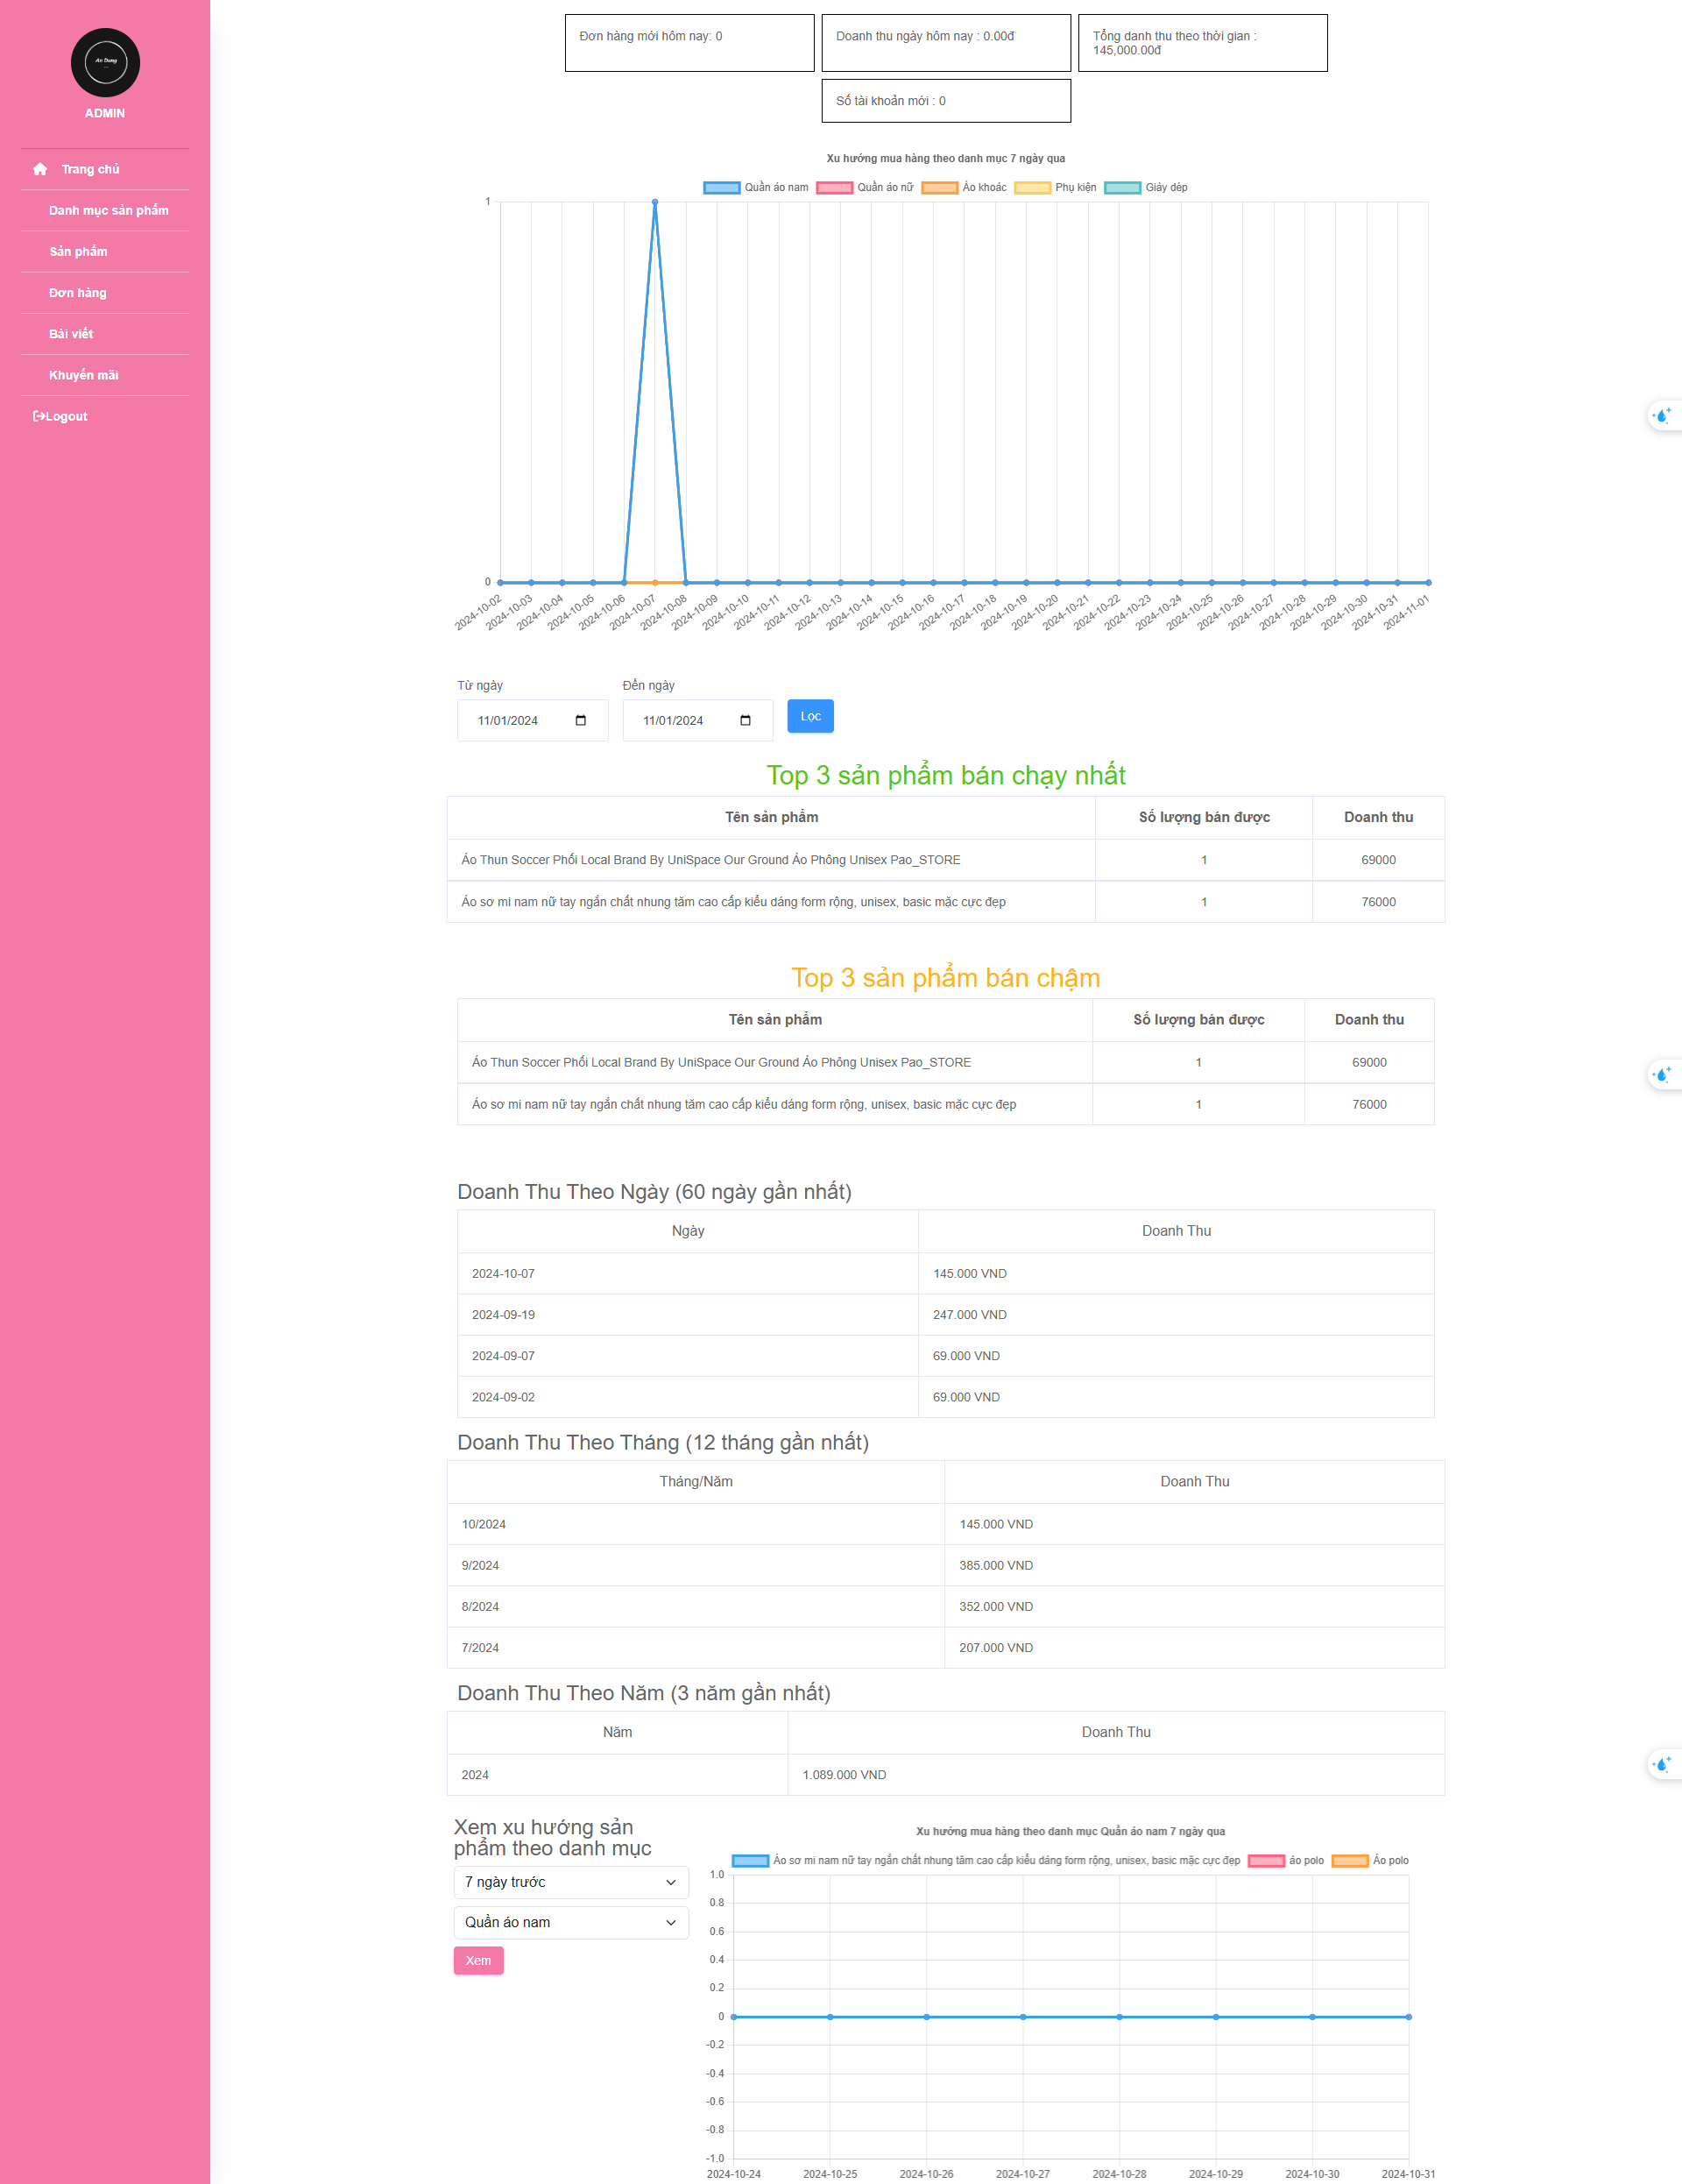1682x2184 pixels.
Task: Click the logout arrow icon
Action: (38, 416)
